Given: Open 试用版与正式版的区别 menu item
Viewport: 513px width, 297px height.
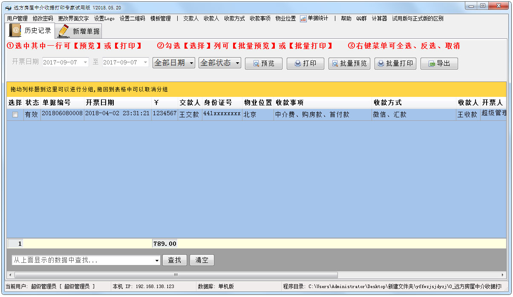Looking at the screenshot, I should 418,19.
